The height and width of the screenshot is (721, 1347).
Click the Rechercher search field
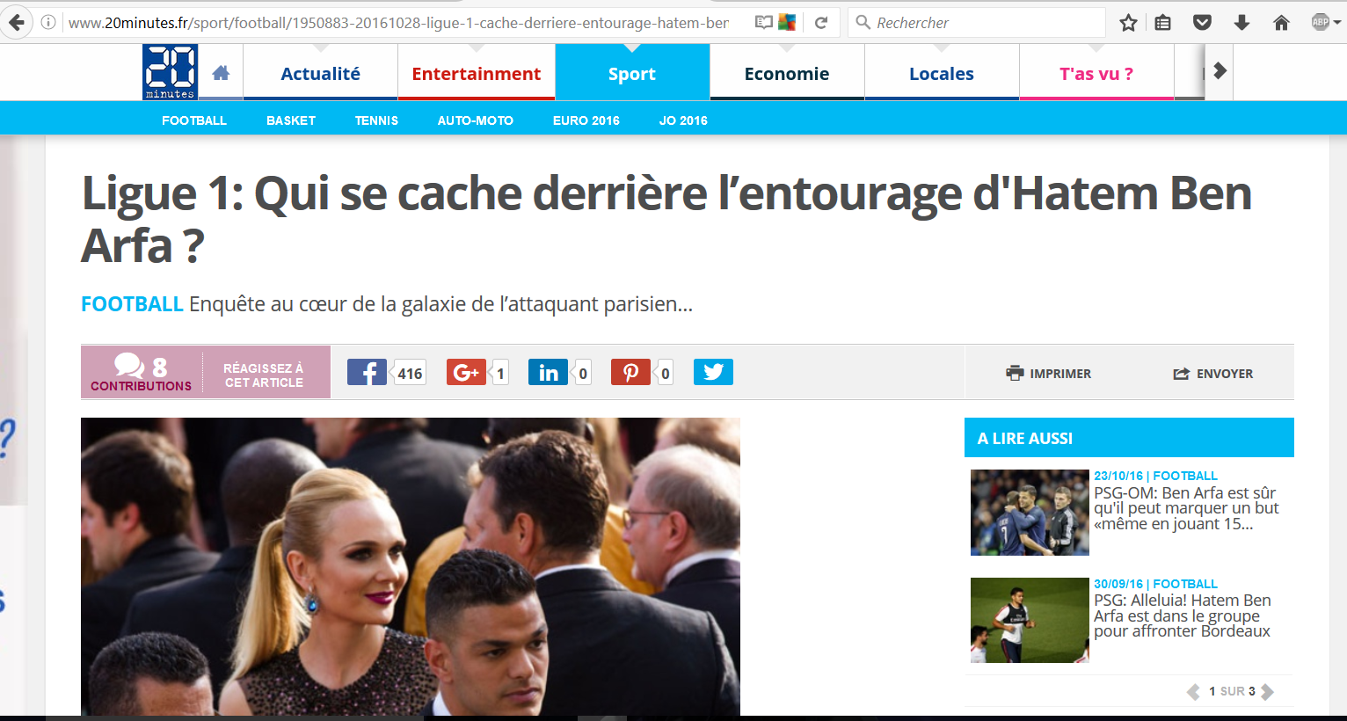click(x=976, y=23)
